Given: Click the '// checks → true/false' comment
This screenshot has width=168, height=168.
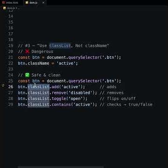Looking at the screenshot, I should pos(126,105).
